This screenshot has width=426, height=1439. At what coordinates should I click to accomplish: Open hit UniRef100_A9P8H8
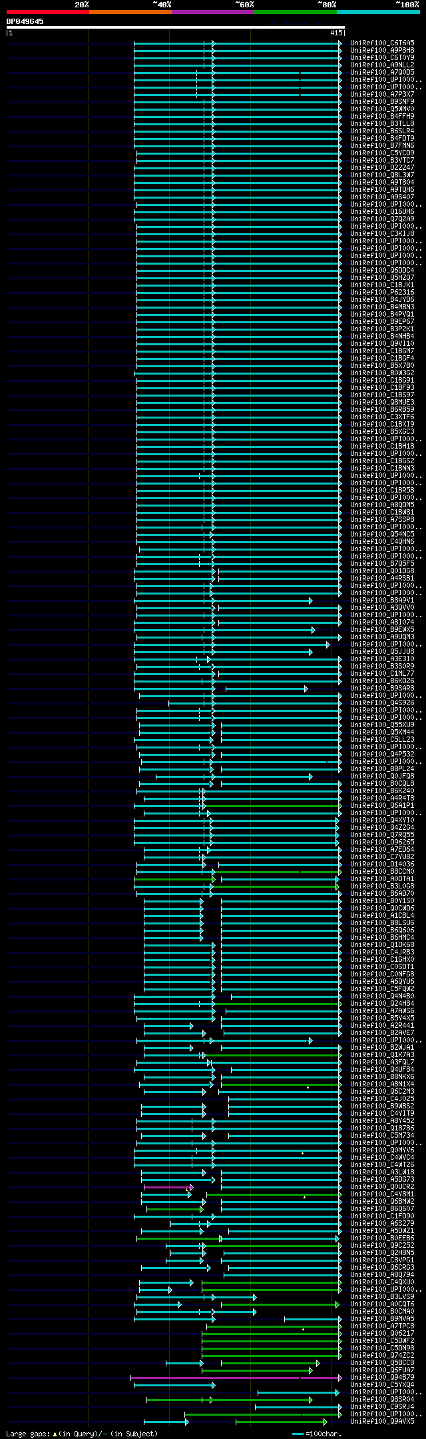coord(382,50)
